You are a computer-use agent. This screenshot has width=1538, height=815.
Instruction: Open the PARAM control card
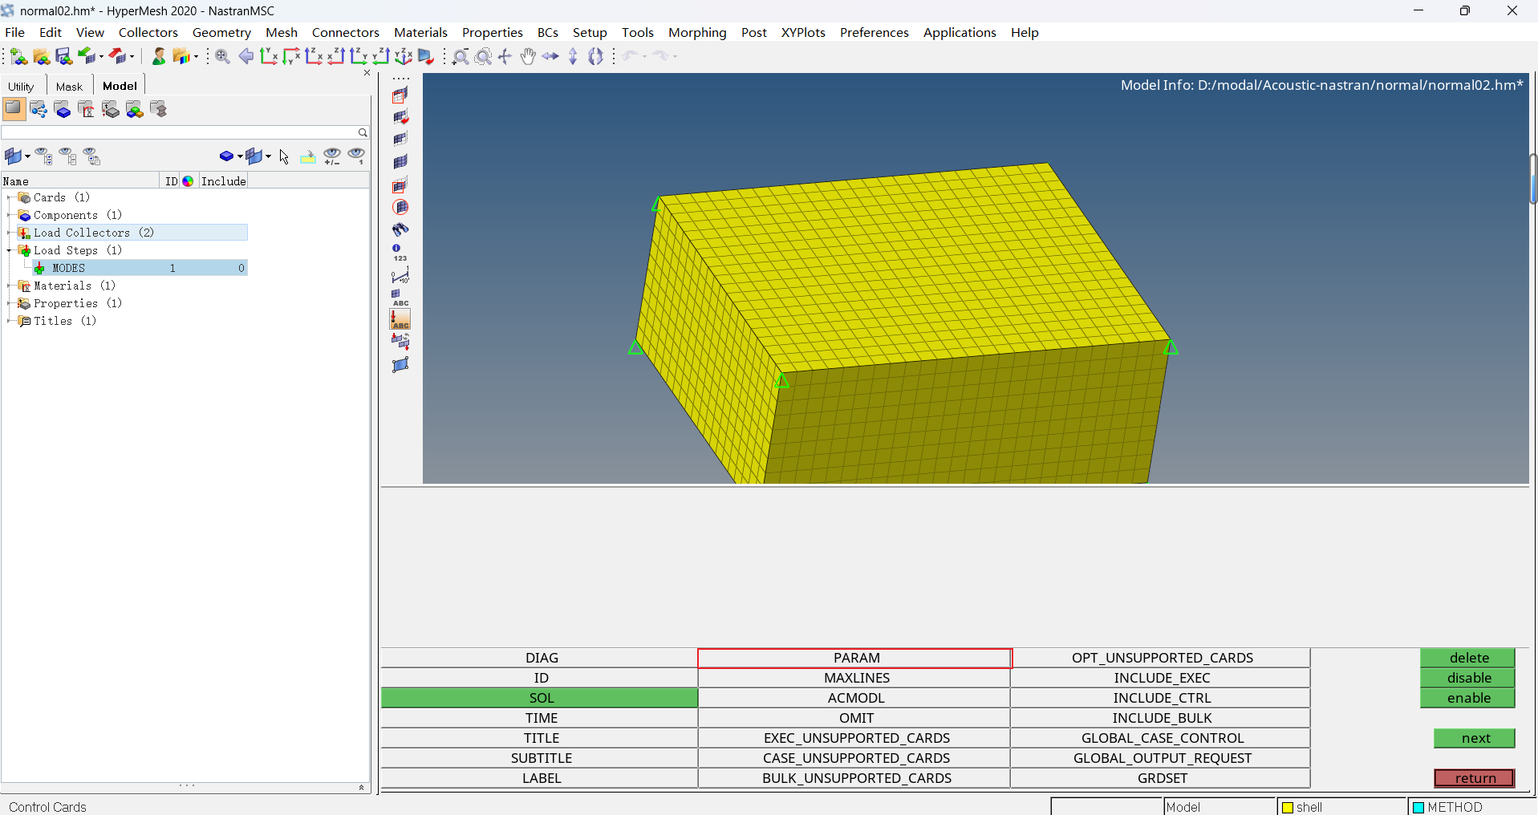tap(855, 658)
